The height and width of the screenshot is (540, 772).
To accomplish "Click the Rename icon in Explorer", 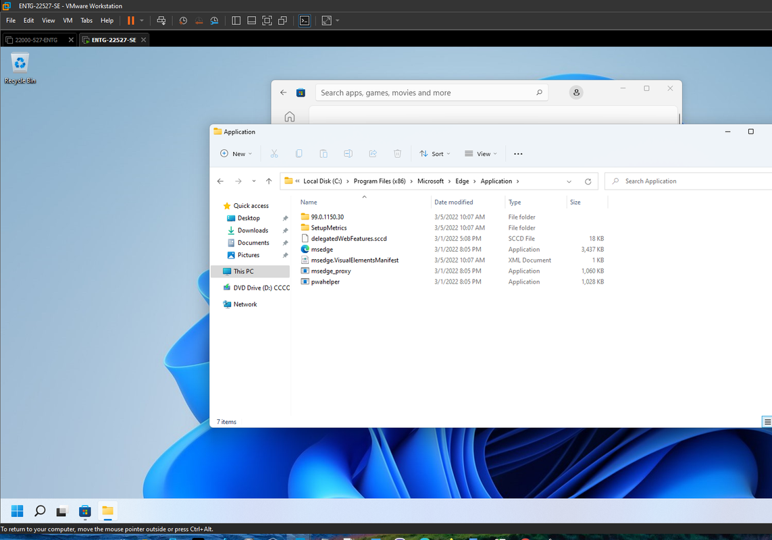I will tap(348, 154).
